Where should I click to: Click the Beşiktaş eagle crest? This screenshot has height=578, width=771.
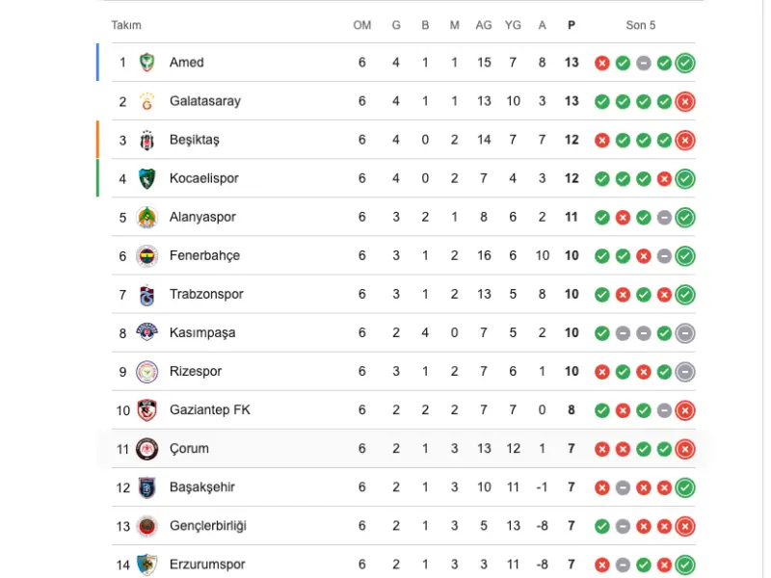[147, 140]
